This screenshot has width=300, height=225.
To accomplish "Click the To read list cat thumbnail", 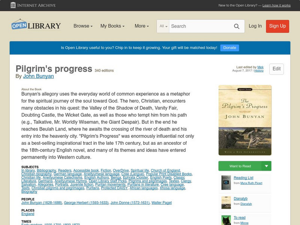I will tap(226, 220).
